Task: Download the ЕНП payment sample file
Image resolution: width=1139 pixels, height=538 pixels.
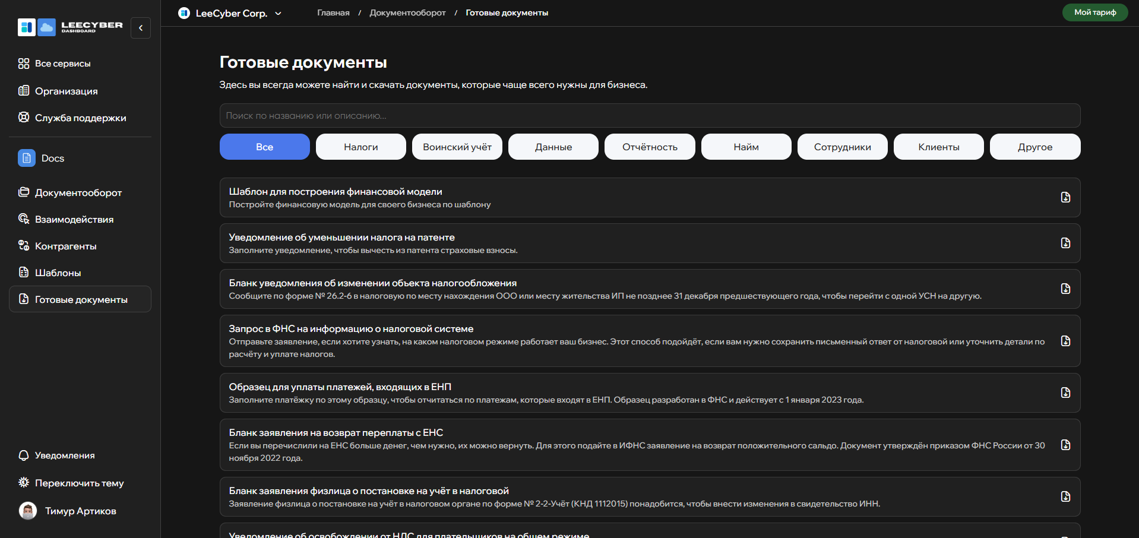Action: 1065,393
